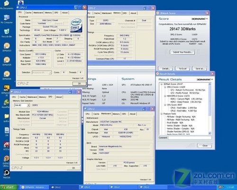
Task: Open the My Computer desktop icon
Action: (x=7, y=19)
